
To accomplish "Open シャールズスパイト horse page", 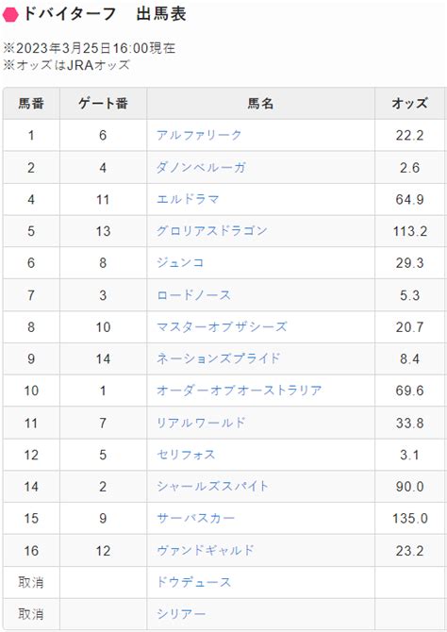I will [x=212, y=487].
